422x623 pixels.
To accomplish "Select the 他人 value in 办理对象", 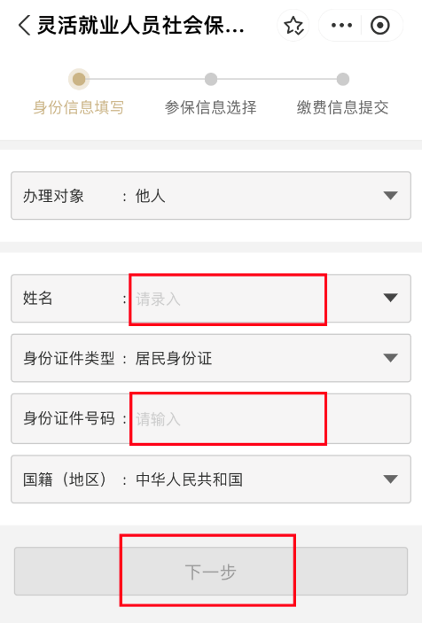I will pos(150,196).
